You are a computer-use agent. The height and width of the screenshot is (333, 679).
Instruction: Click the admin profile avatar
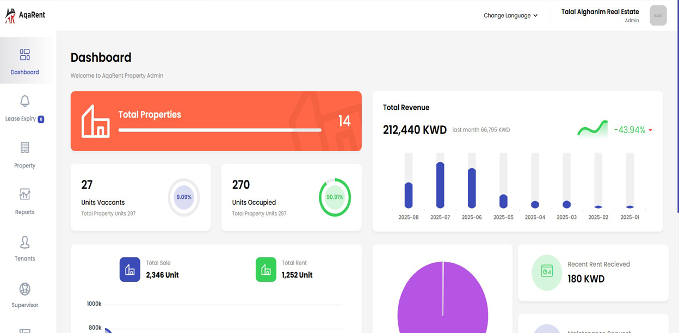[x=658, y=15]
